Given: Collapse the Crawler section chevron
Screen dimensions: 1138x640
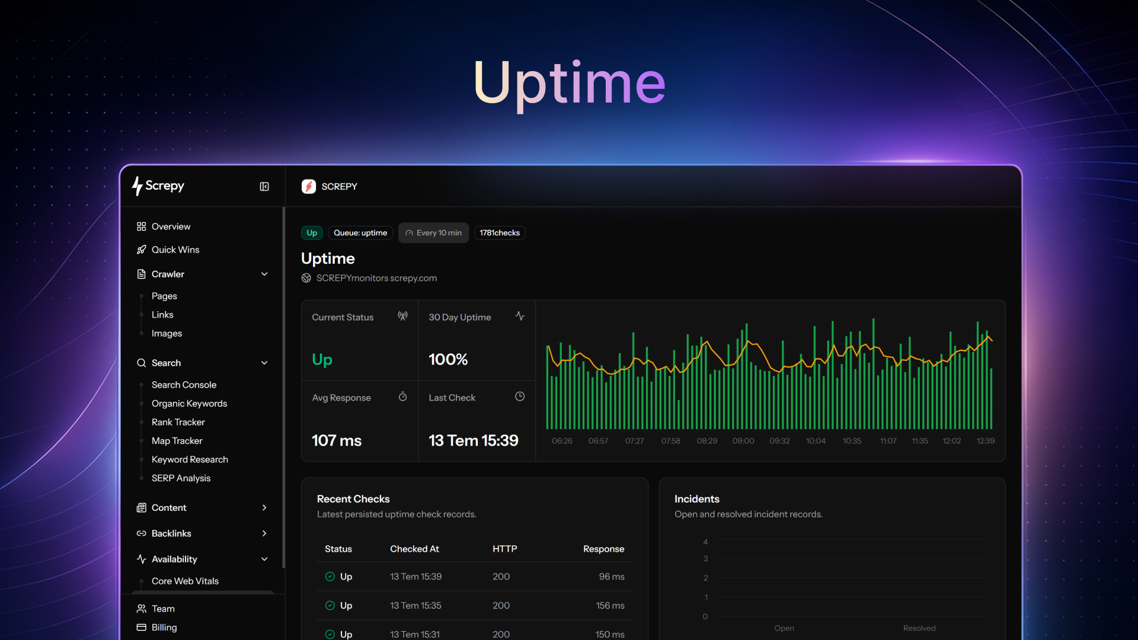Looking at the screenshot, I should pyautogui.click(x=264, y=274).
